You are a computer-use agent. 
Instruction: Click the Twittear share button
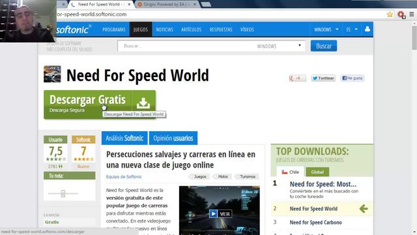coord(323,78)
